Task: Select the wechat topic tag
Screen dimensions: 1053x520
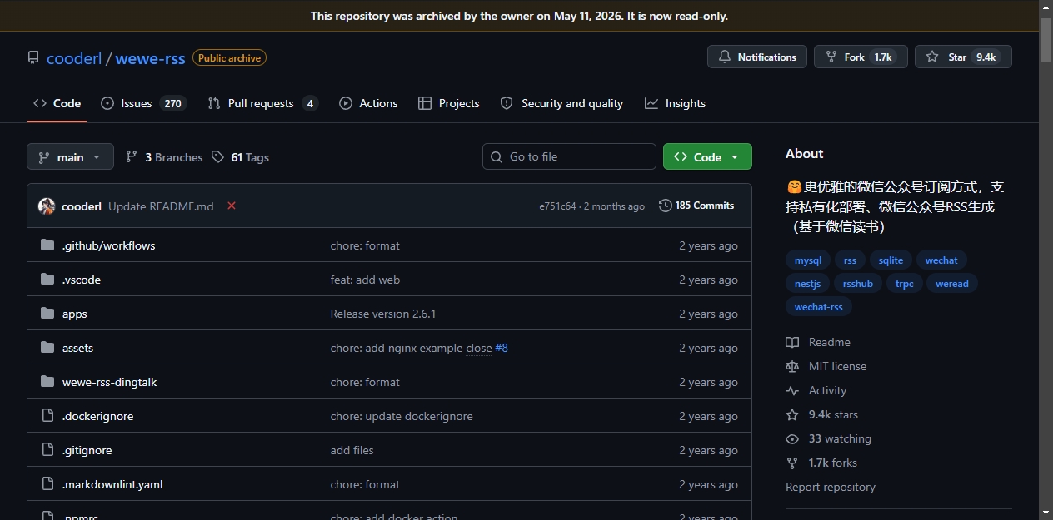Action: [x=941, y=260]
